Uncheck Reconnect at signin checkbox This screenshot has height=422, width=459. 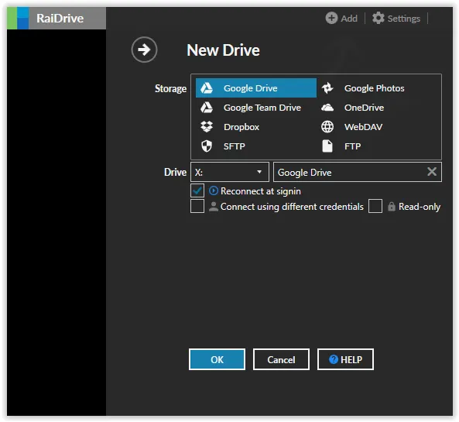tap(197, 191)
